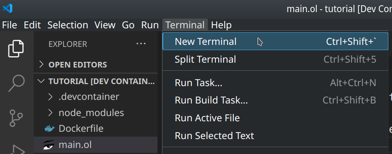Open the Source Control branch icon
Screen dimensions: 392x154
16,118
